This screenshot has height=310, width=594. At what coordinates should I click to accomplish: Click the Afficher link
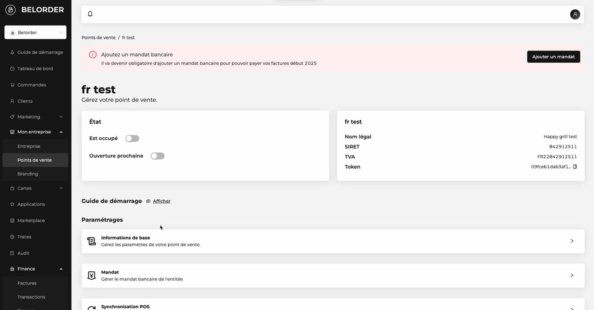[x=162, y=202]
